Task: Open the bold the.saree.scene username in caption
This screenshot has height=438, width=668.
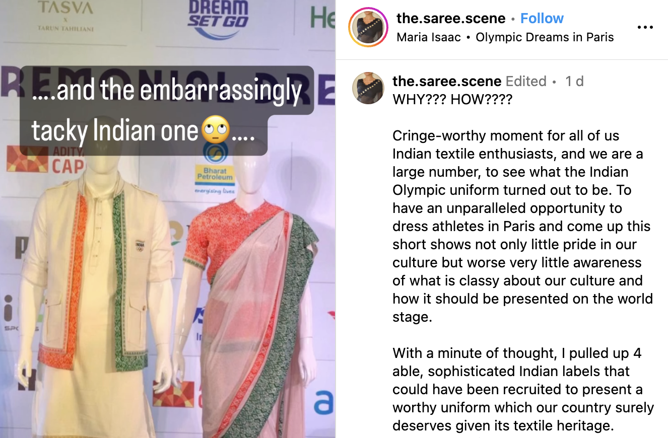Action: click(x=447, y=81)
